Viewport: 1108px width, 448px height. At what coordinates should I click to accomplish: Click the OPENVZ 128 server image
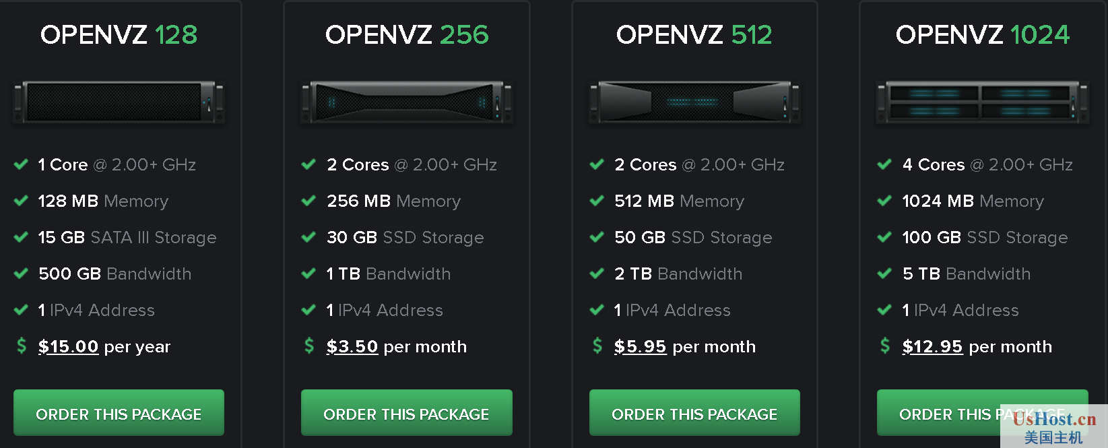[x=119, y=102]
